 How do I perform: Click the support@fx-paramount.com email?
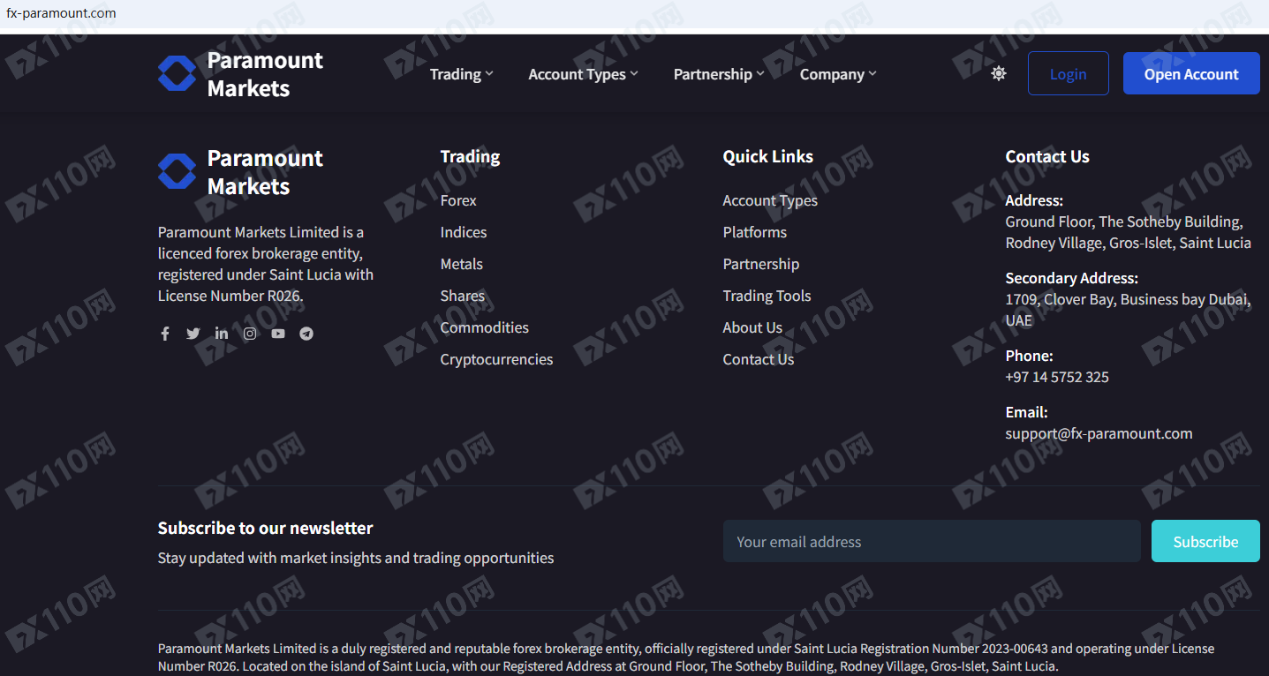[1099, 433]
